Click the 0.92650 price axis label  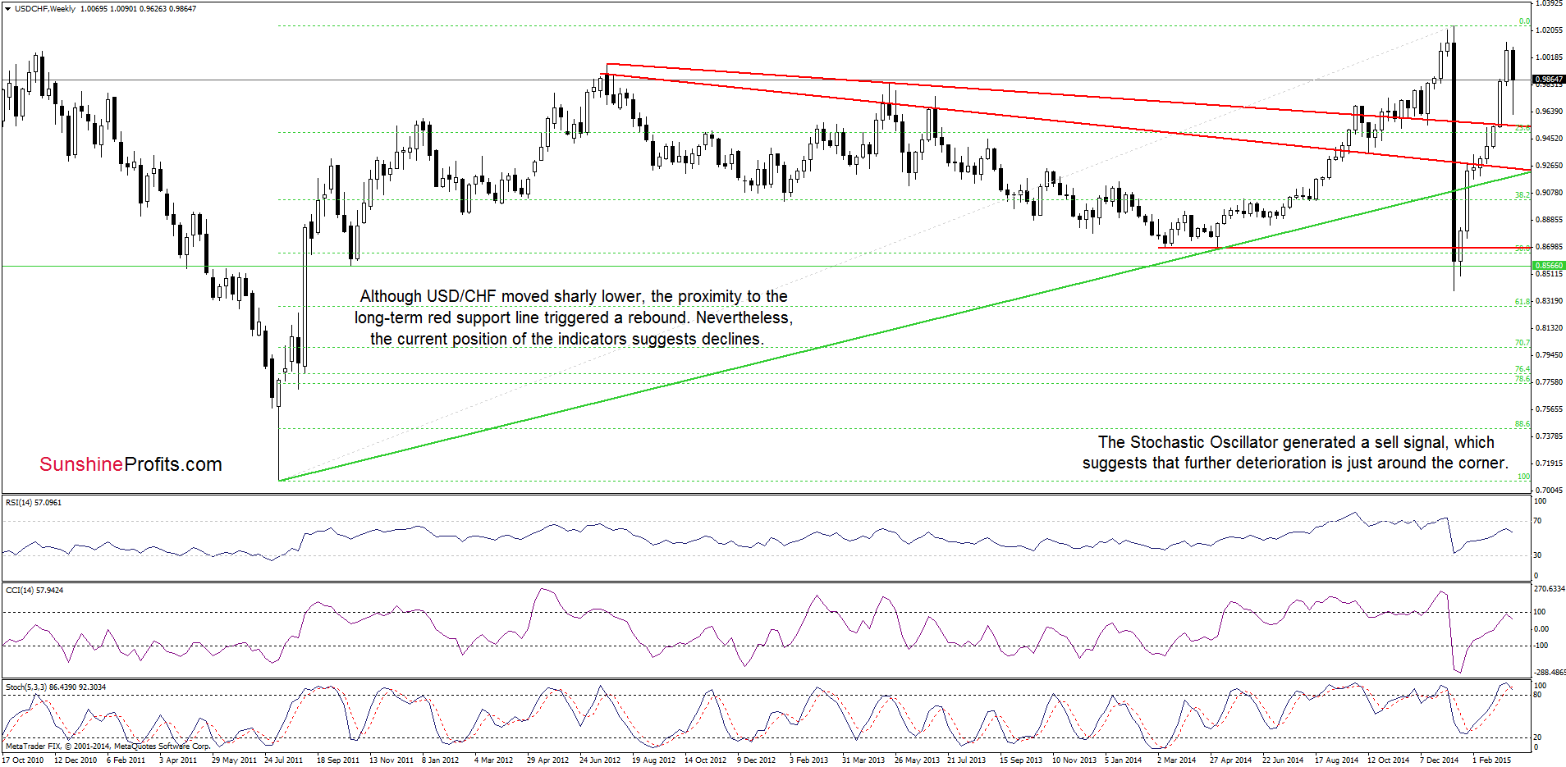(1550, 166)
